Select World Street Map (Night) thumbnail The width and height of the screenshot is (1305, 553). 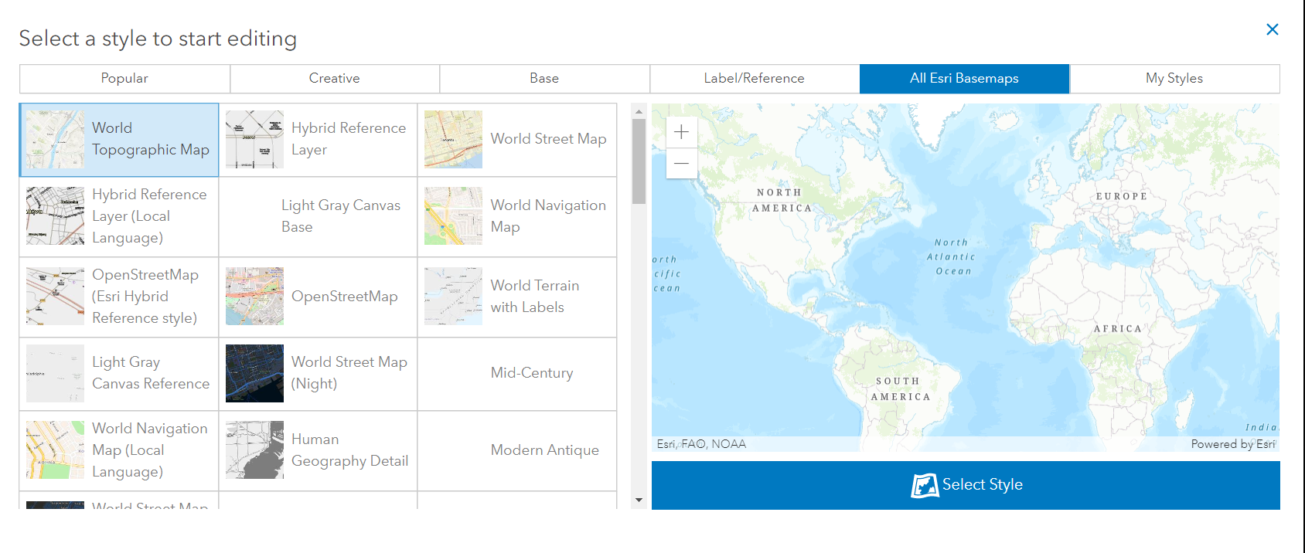point(254,373)
